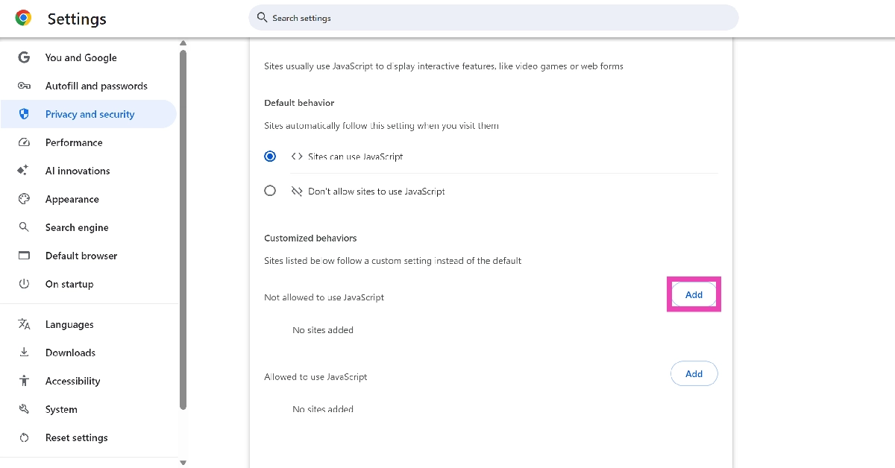Click the Autofill and passwords key icon
895x468 pixels.
24,86
